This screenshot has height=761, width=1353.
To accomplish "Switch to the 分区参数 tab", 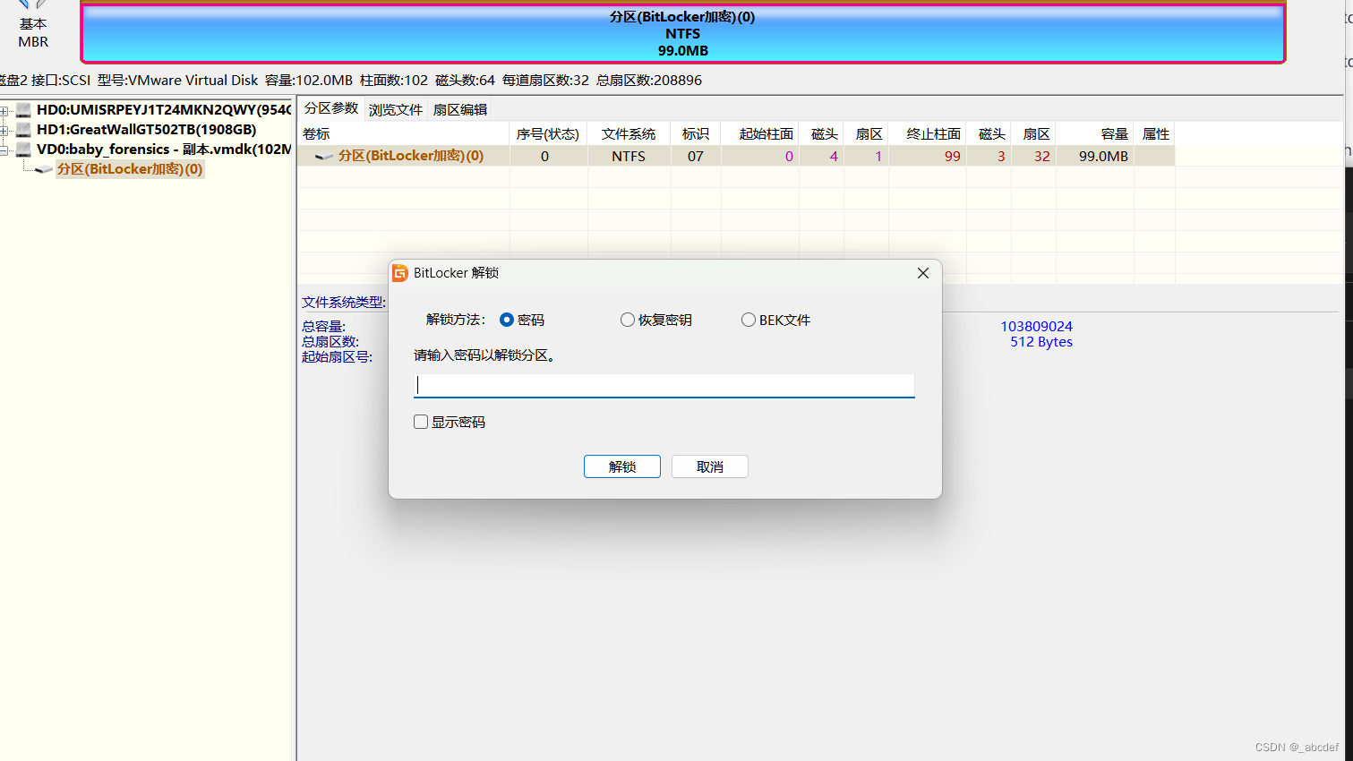I will tap(330, 108).
